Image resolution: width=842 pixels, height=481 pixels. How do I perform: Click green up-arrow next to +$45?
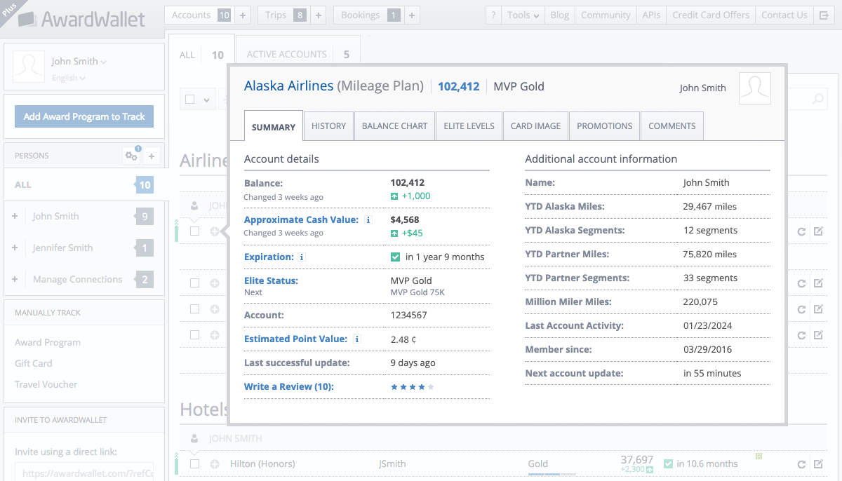pyautogui.click(x=394, y=233)
